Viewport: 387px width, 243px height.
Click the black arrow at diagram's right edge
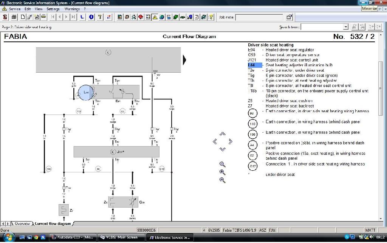184,60
